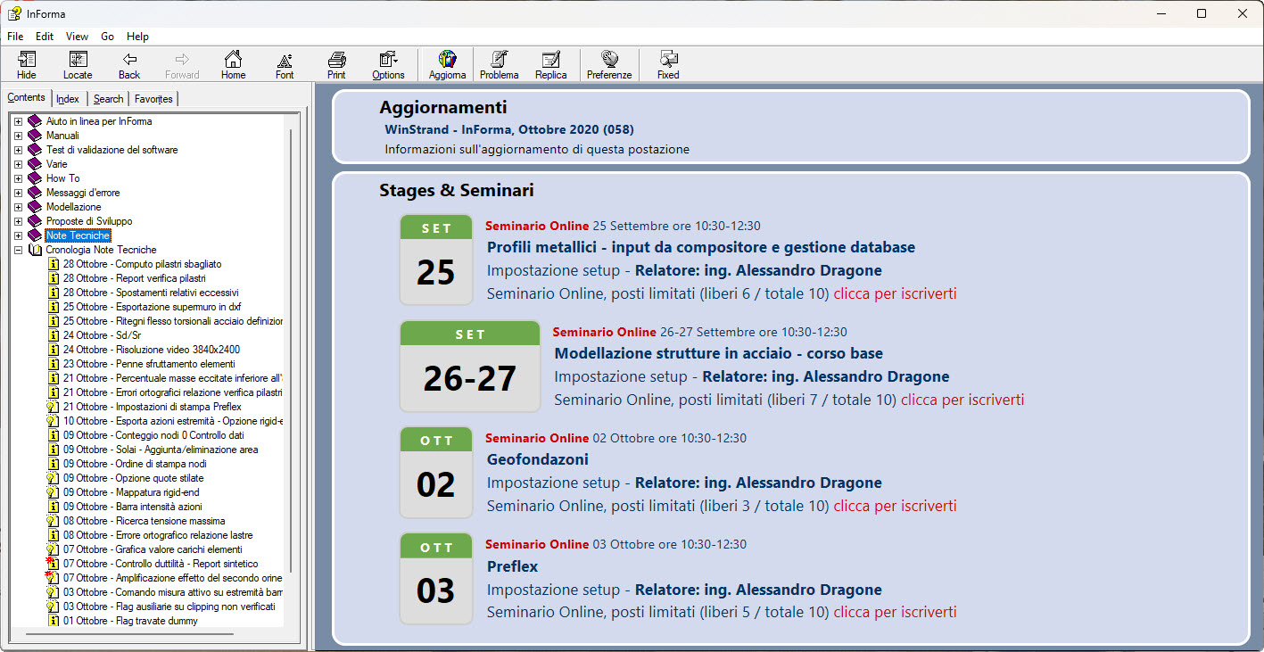The height and width of the screenshot is (652, 1264).
Task: Click the OTT 03 calendar date tile
Action: [436, 578]
